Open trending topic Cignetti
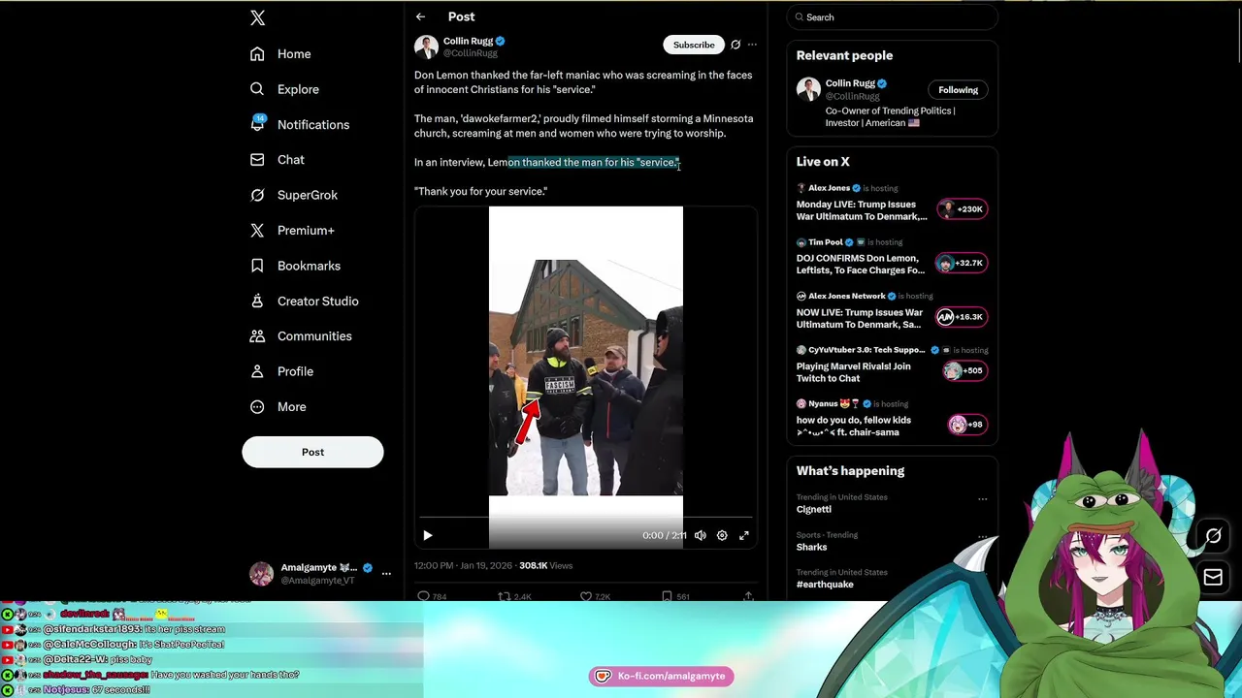The image size is (1242, 698). pos(814,510)
